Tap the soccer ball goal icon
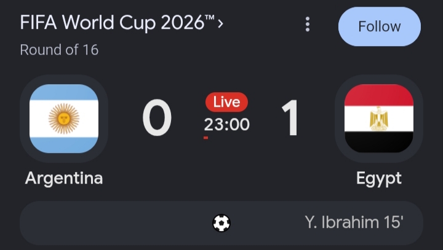The width and height of the screenshot is (443, 250). [x=221, y=223]
